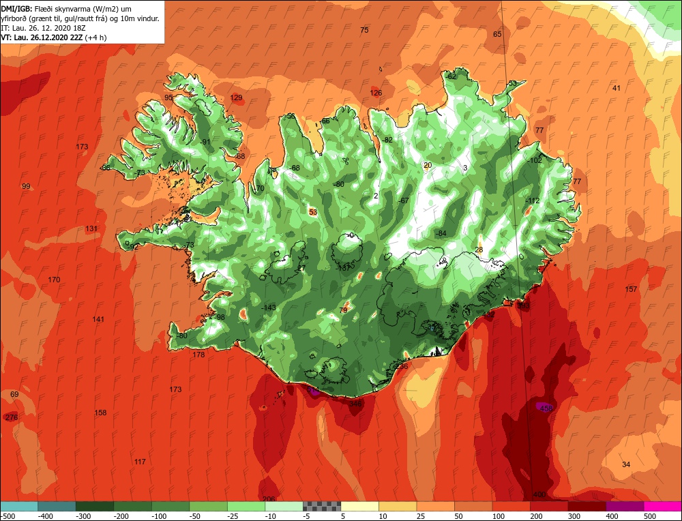
Task: Click the map value '346' off the south coast
Action: click(x=355, y=404)
